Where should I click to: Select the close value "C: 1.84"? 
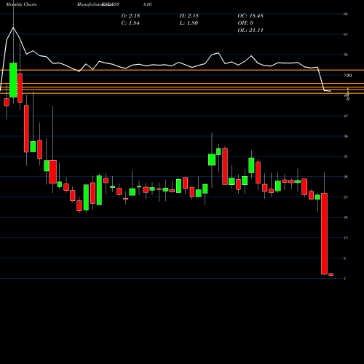(130, 23)
